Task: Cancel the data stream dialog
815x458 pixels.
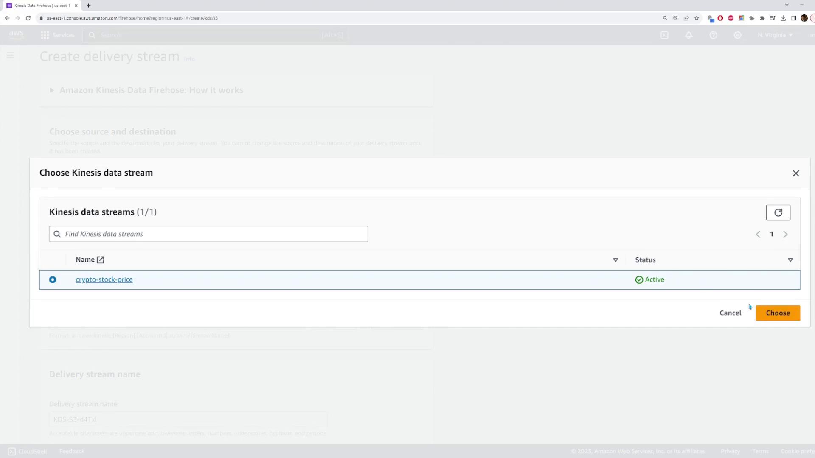Action: 730,313
